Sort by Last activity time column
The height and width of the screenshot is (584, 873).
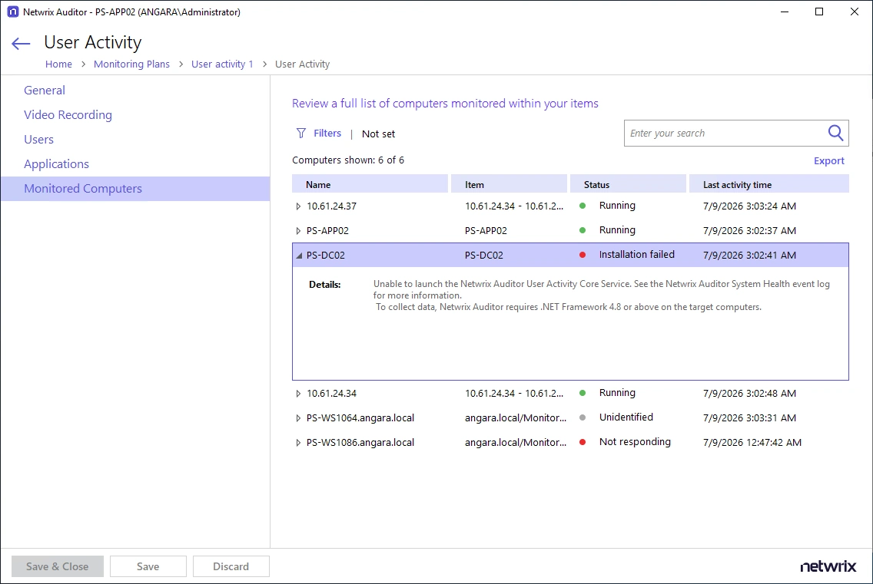pyautogui.click(x=769, y=185)
